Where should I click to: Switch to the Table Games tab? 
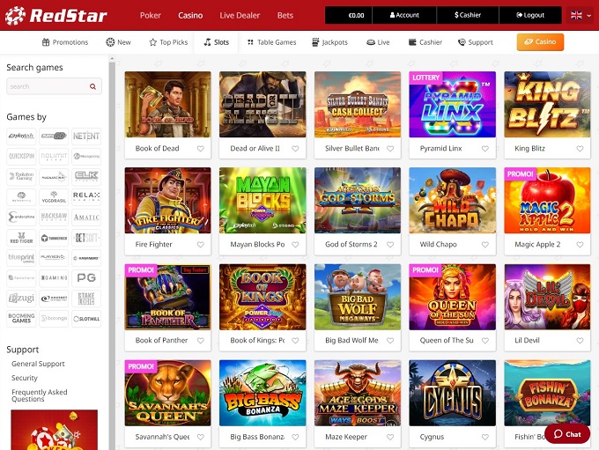point(271,42)
